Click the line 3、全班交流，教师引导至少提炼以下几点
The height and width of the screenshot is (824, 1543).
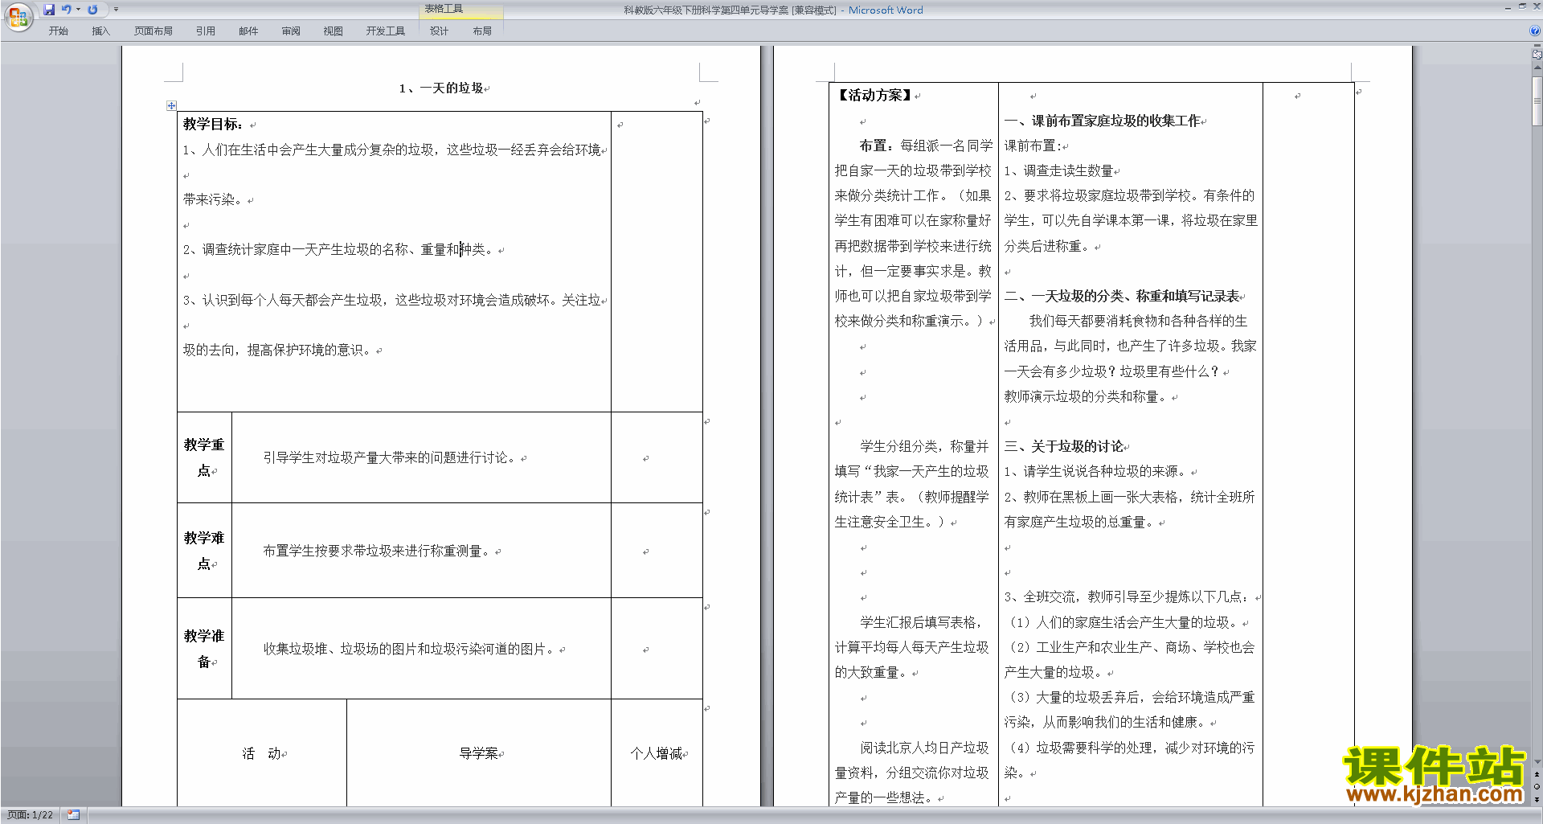click(1129, 596)
